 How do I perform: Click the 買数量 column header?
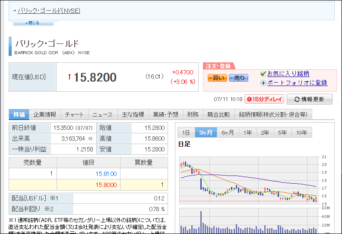(x=144, y=163)
